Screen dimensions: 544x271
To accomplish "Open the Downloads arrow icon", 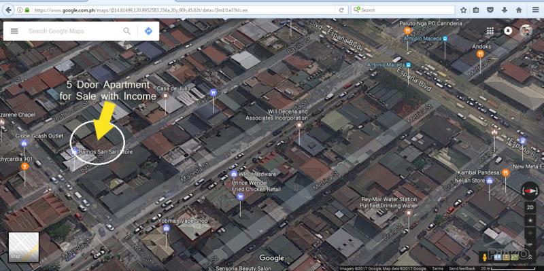I will [x=505, y=10].
